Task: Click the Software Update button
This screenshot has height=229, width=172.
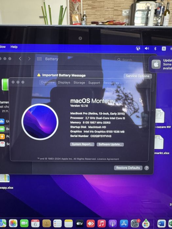Action: [x=110, y=145]
